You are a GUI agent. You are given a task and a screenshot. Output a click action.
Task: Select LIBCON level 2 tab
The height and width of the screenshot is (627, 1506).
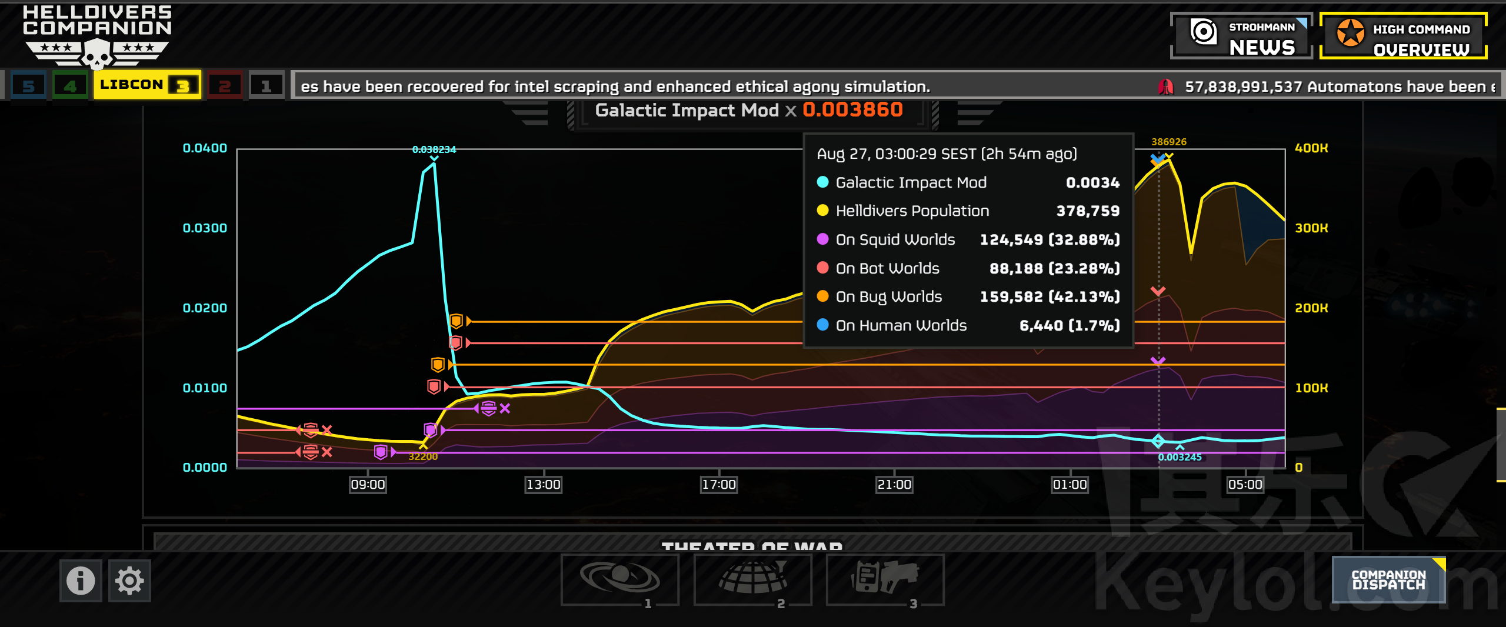coord(224,86)
